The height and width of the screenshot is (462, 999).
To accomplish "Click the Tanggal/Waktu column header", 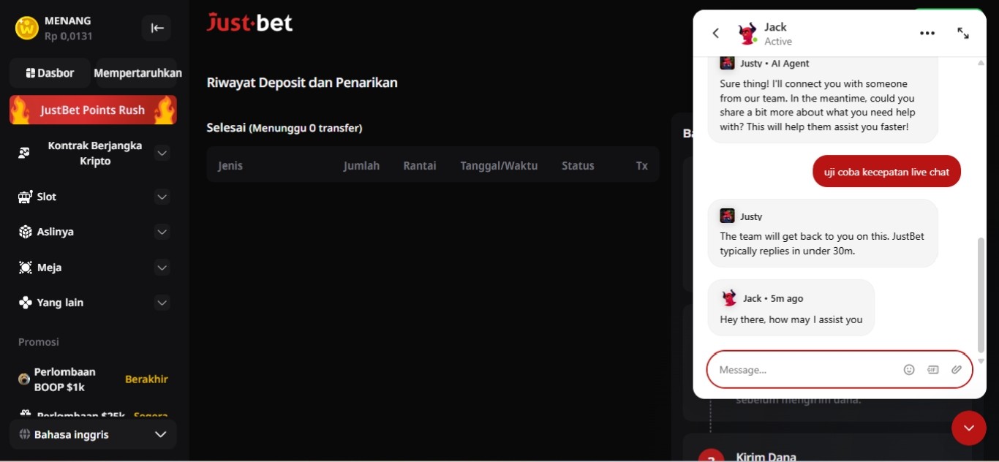I will tap(499, 166).
